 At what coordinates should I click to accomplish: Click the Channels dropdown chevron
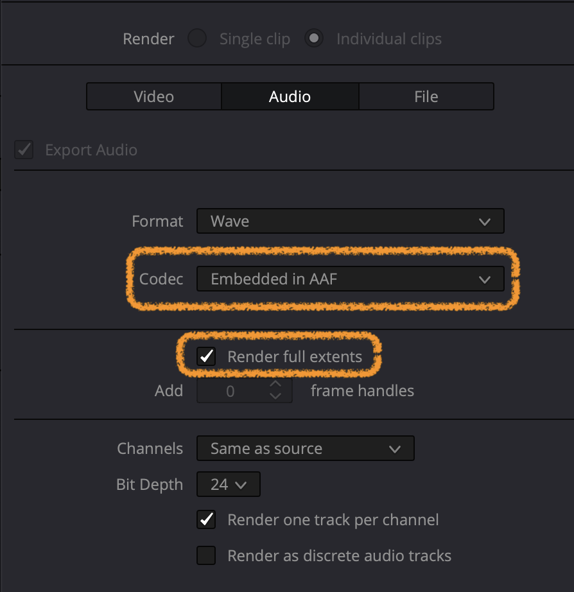click(395, 449)
